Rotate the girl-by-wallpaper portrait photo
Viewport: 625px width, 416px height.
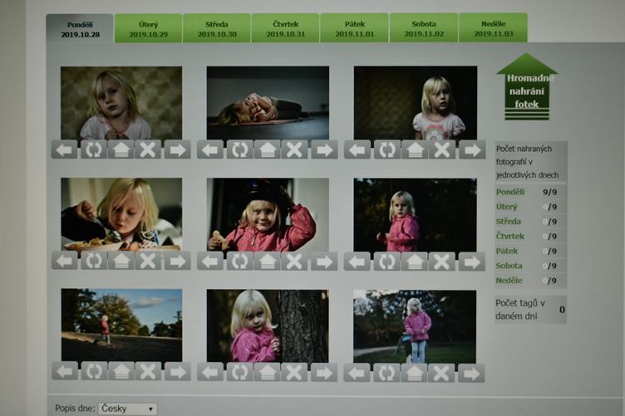coord(93,150)
